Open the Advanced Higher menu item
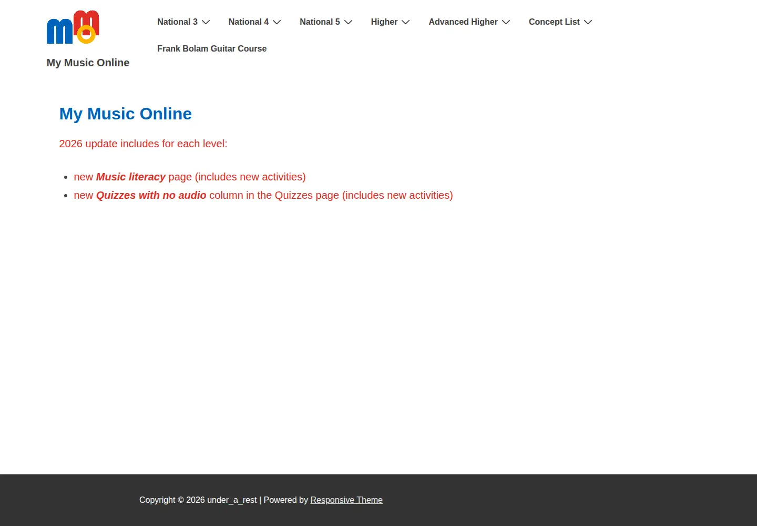This screenshot has width=757, height=526. (x=463, y=22)
